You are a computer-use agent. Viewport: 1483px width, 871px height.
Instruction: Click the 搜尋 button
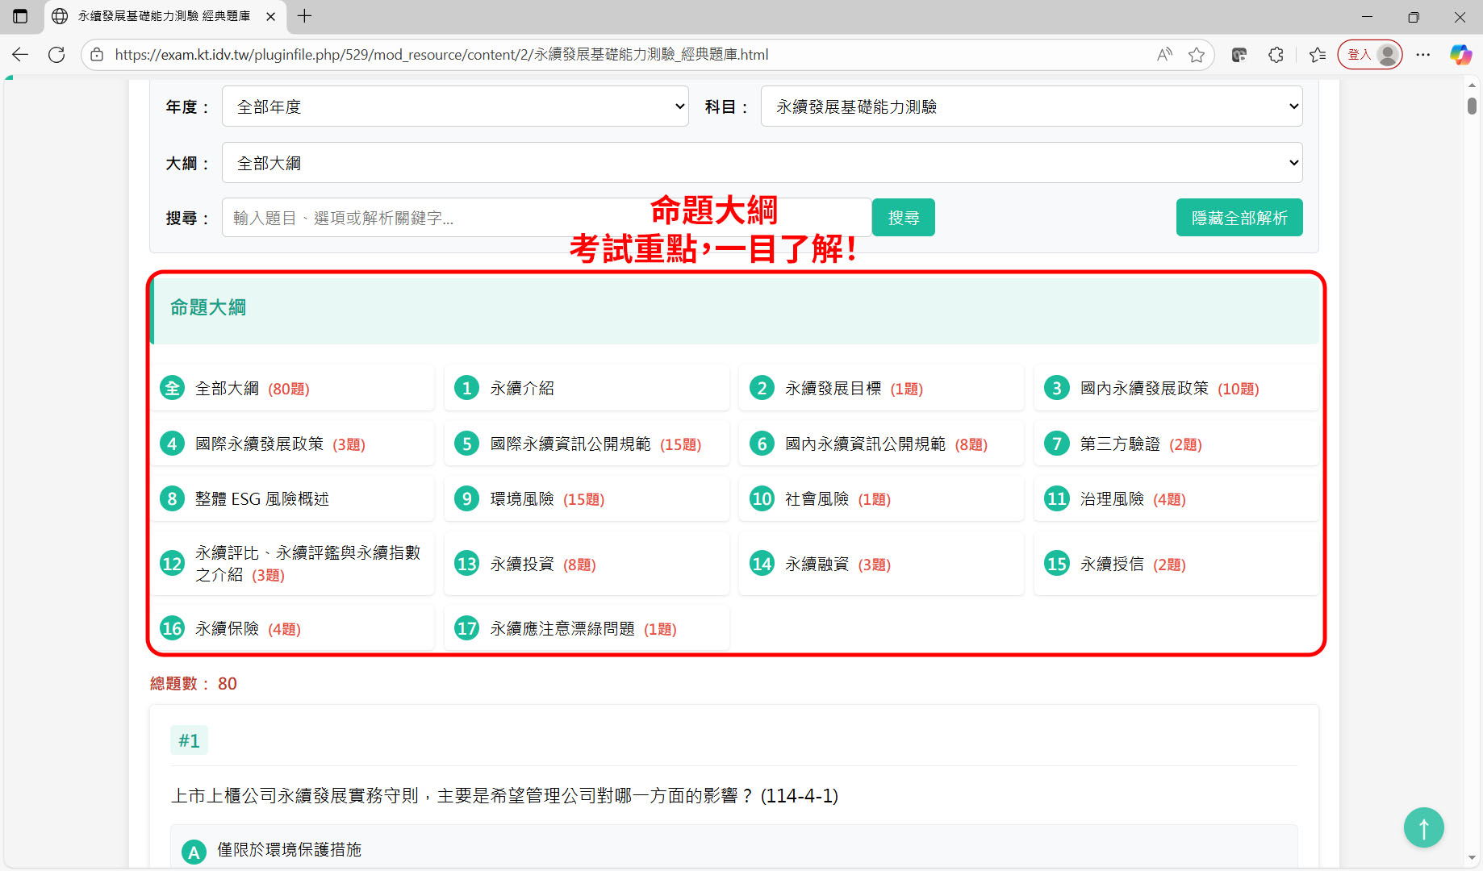pyautogui.click(x=903, y=218)
